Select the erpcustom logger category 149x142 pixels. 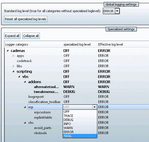[x=42, y=112]
